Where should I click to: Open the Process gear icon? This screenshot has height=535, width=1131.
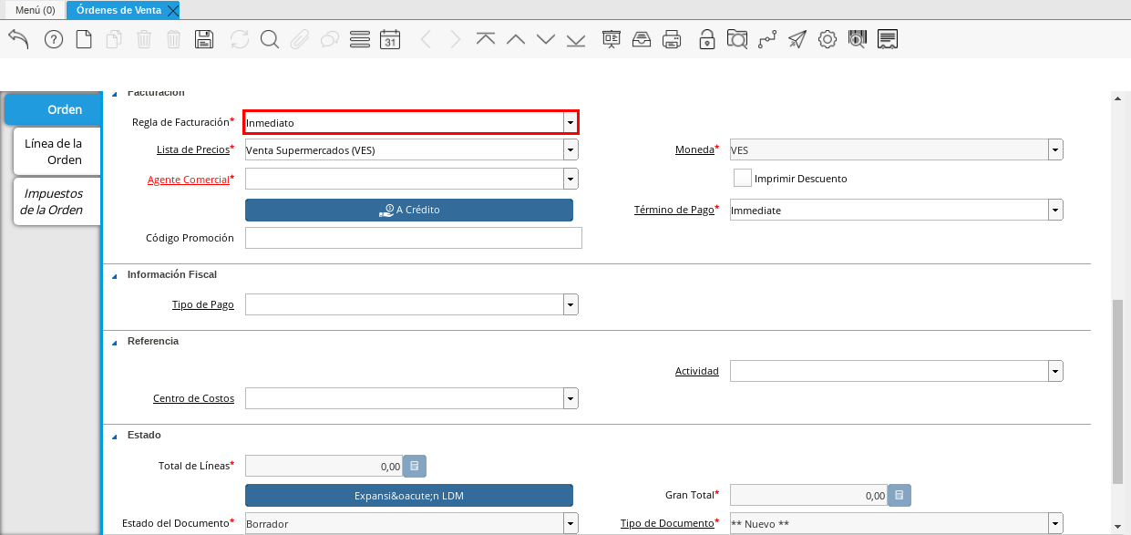(x=827, y=39)
